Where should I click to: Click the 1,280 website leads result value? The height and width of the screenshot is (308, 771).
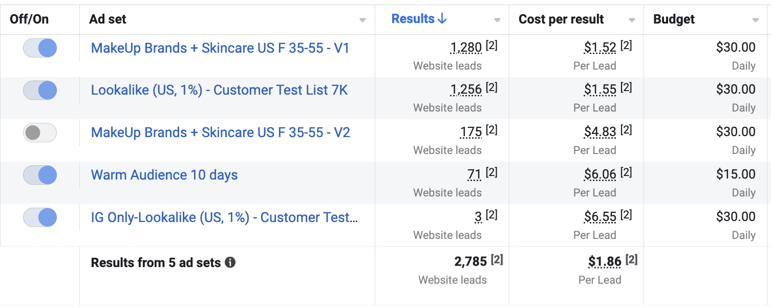coord(466,48)
